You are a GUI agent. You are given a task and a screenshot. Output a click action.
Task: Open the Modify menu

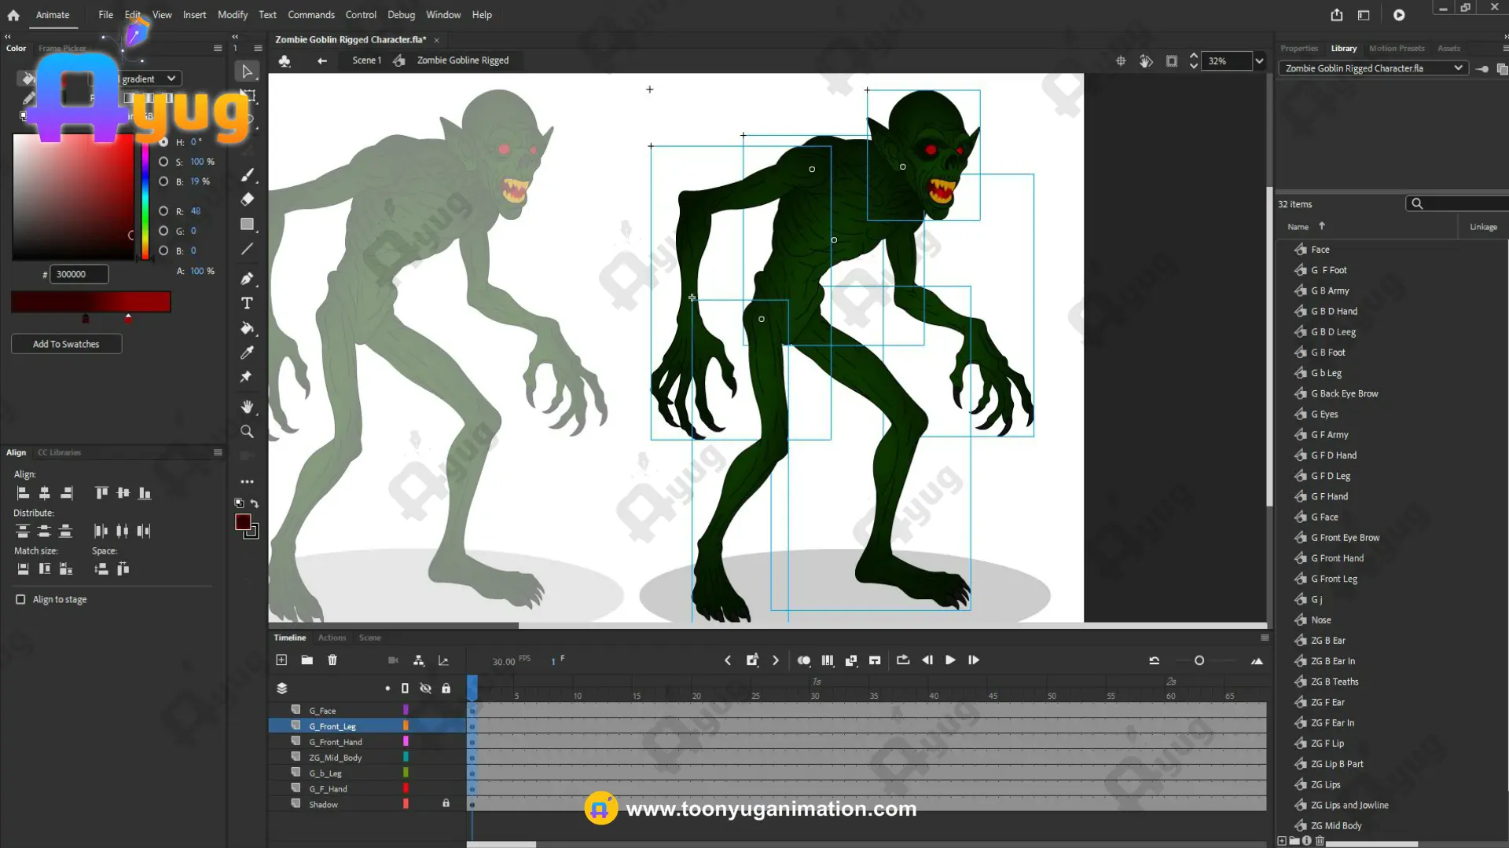[x=232, y=15]
